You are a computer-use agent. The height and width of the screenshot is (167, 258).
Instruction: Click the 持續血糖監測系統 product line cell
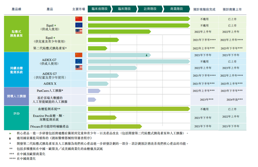pyautogui.click(x=17, y=70)
